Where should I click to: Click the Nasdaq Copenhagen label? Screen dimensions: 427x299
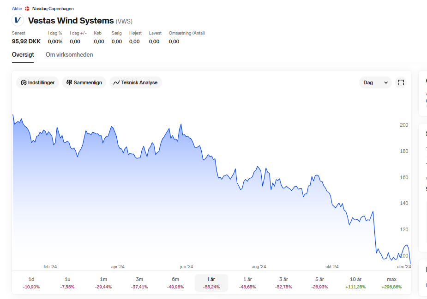click(53, 9)
